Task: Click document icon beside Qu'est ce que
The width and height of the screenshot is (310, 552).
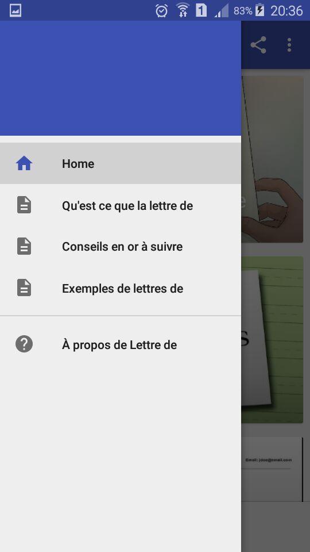Action: click(x=24, y=205)
